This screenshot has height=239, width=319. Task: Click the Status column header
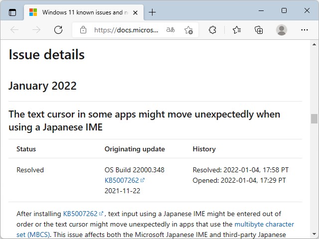(26, 149)
